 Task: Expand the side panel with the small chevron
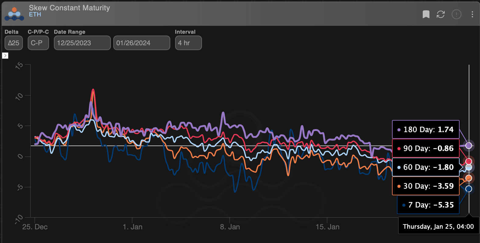[5, 56]
